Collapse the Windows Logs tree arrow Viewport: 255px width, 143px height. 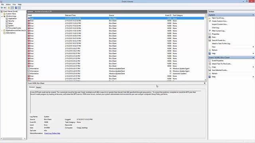coord(2,16)
